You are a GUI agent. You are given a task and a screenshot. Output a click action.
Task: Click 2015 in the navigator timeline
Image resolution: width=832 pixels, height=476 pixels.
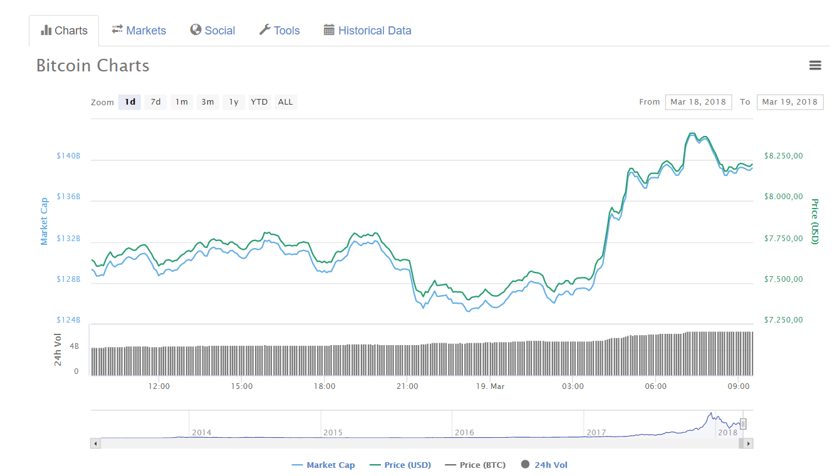(333, 433)
